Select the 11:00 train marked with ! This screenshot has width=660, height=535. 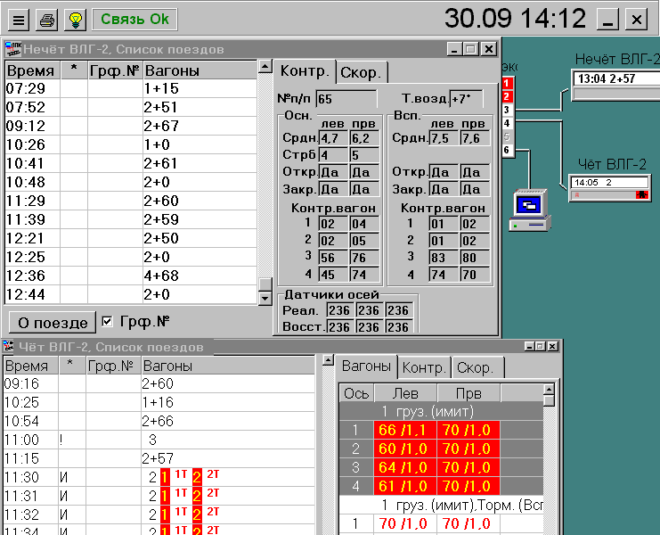click(x=159, y=440)
